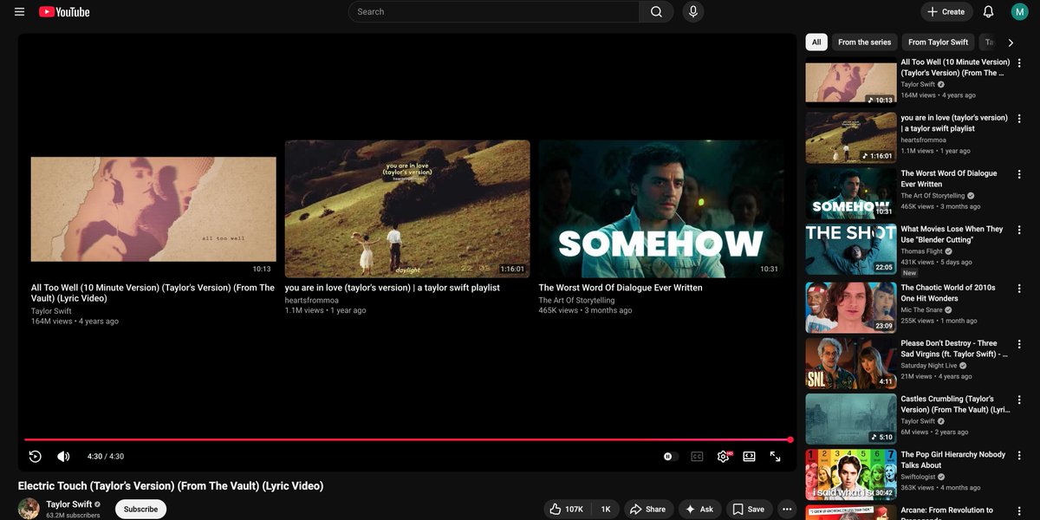Image resolution: width=1040 pixels, height=520 pixels.
Task: Open player settings gear
Action: pyautogui.click(x=724, y=457)
